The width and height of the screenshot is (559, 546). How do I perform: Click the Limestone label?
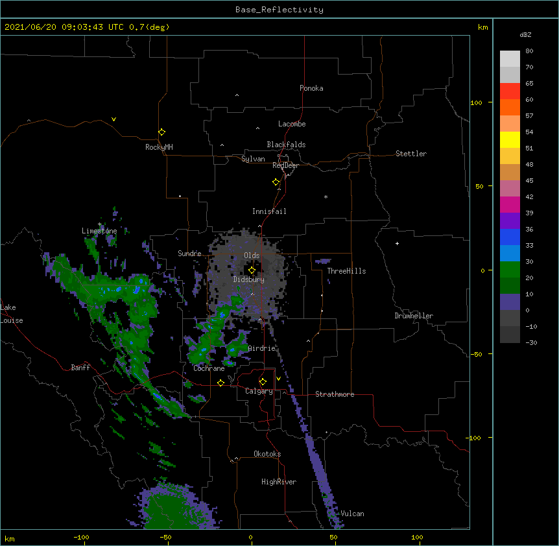tap(99, 231)
